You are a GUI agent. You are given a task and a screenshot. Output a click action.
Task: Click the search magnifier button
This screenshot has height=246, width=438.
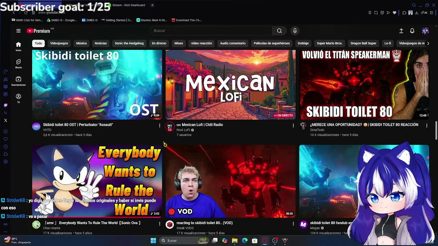point(280,31)
